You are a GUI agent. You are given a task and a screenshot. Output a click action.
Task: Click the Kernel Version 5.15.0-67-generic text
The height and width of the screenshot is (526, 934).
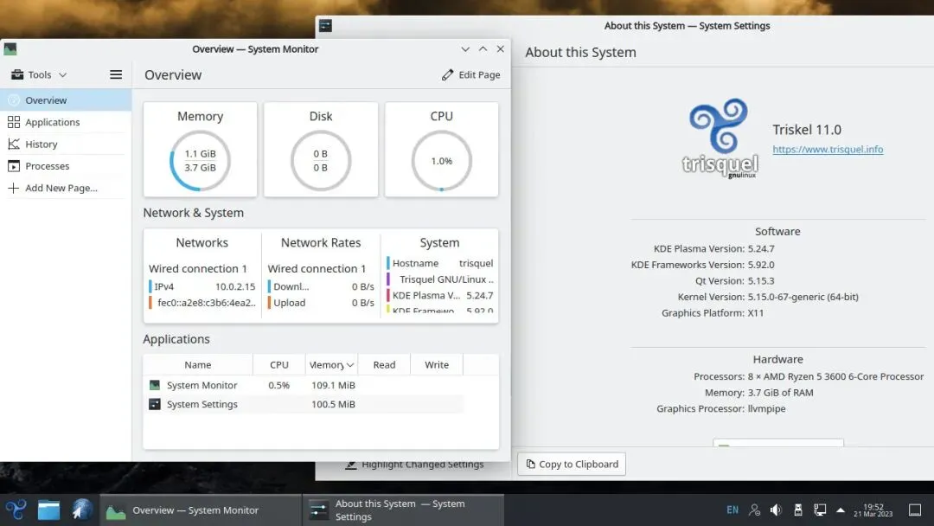click(803, 297)
